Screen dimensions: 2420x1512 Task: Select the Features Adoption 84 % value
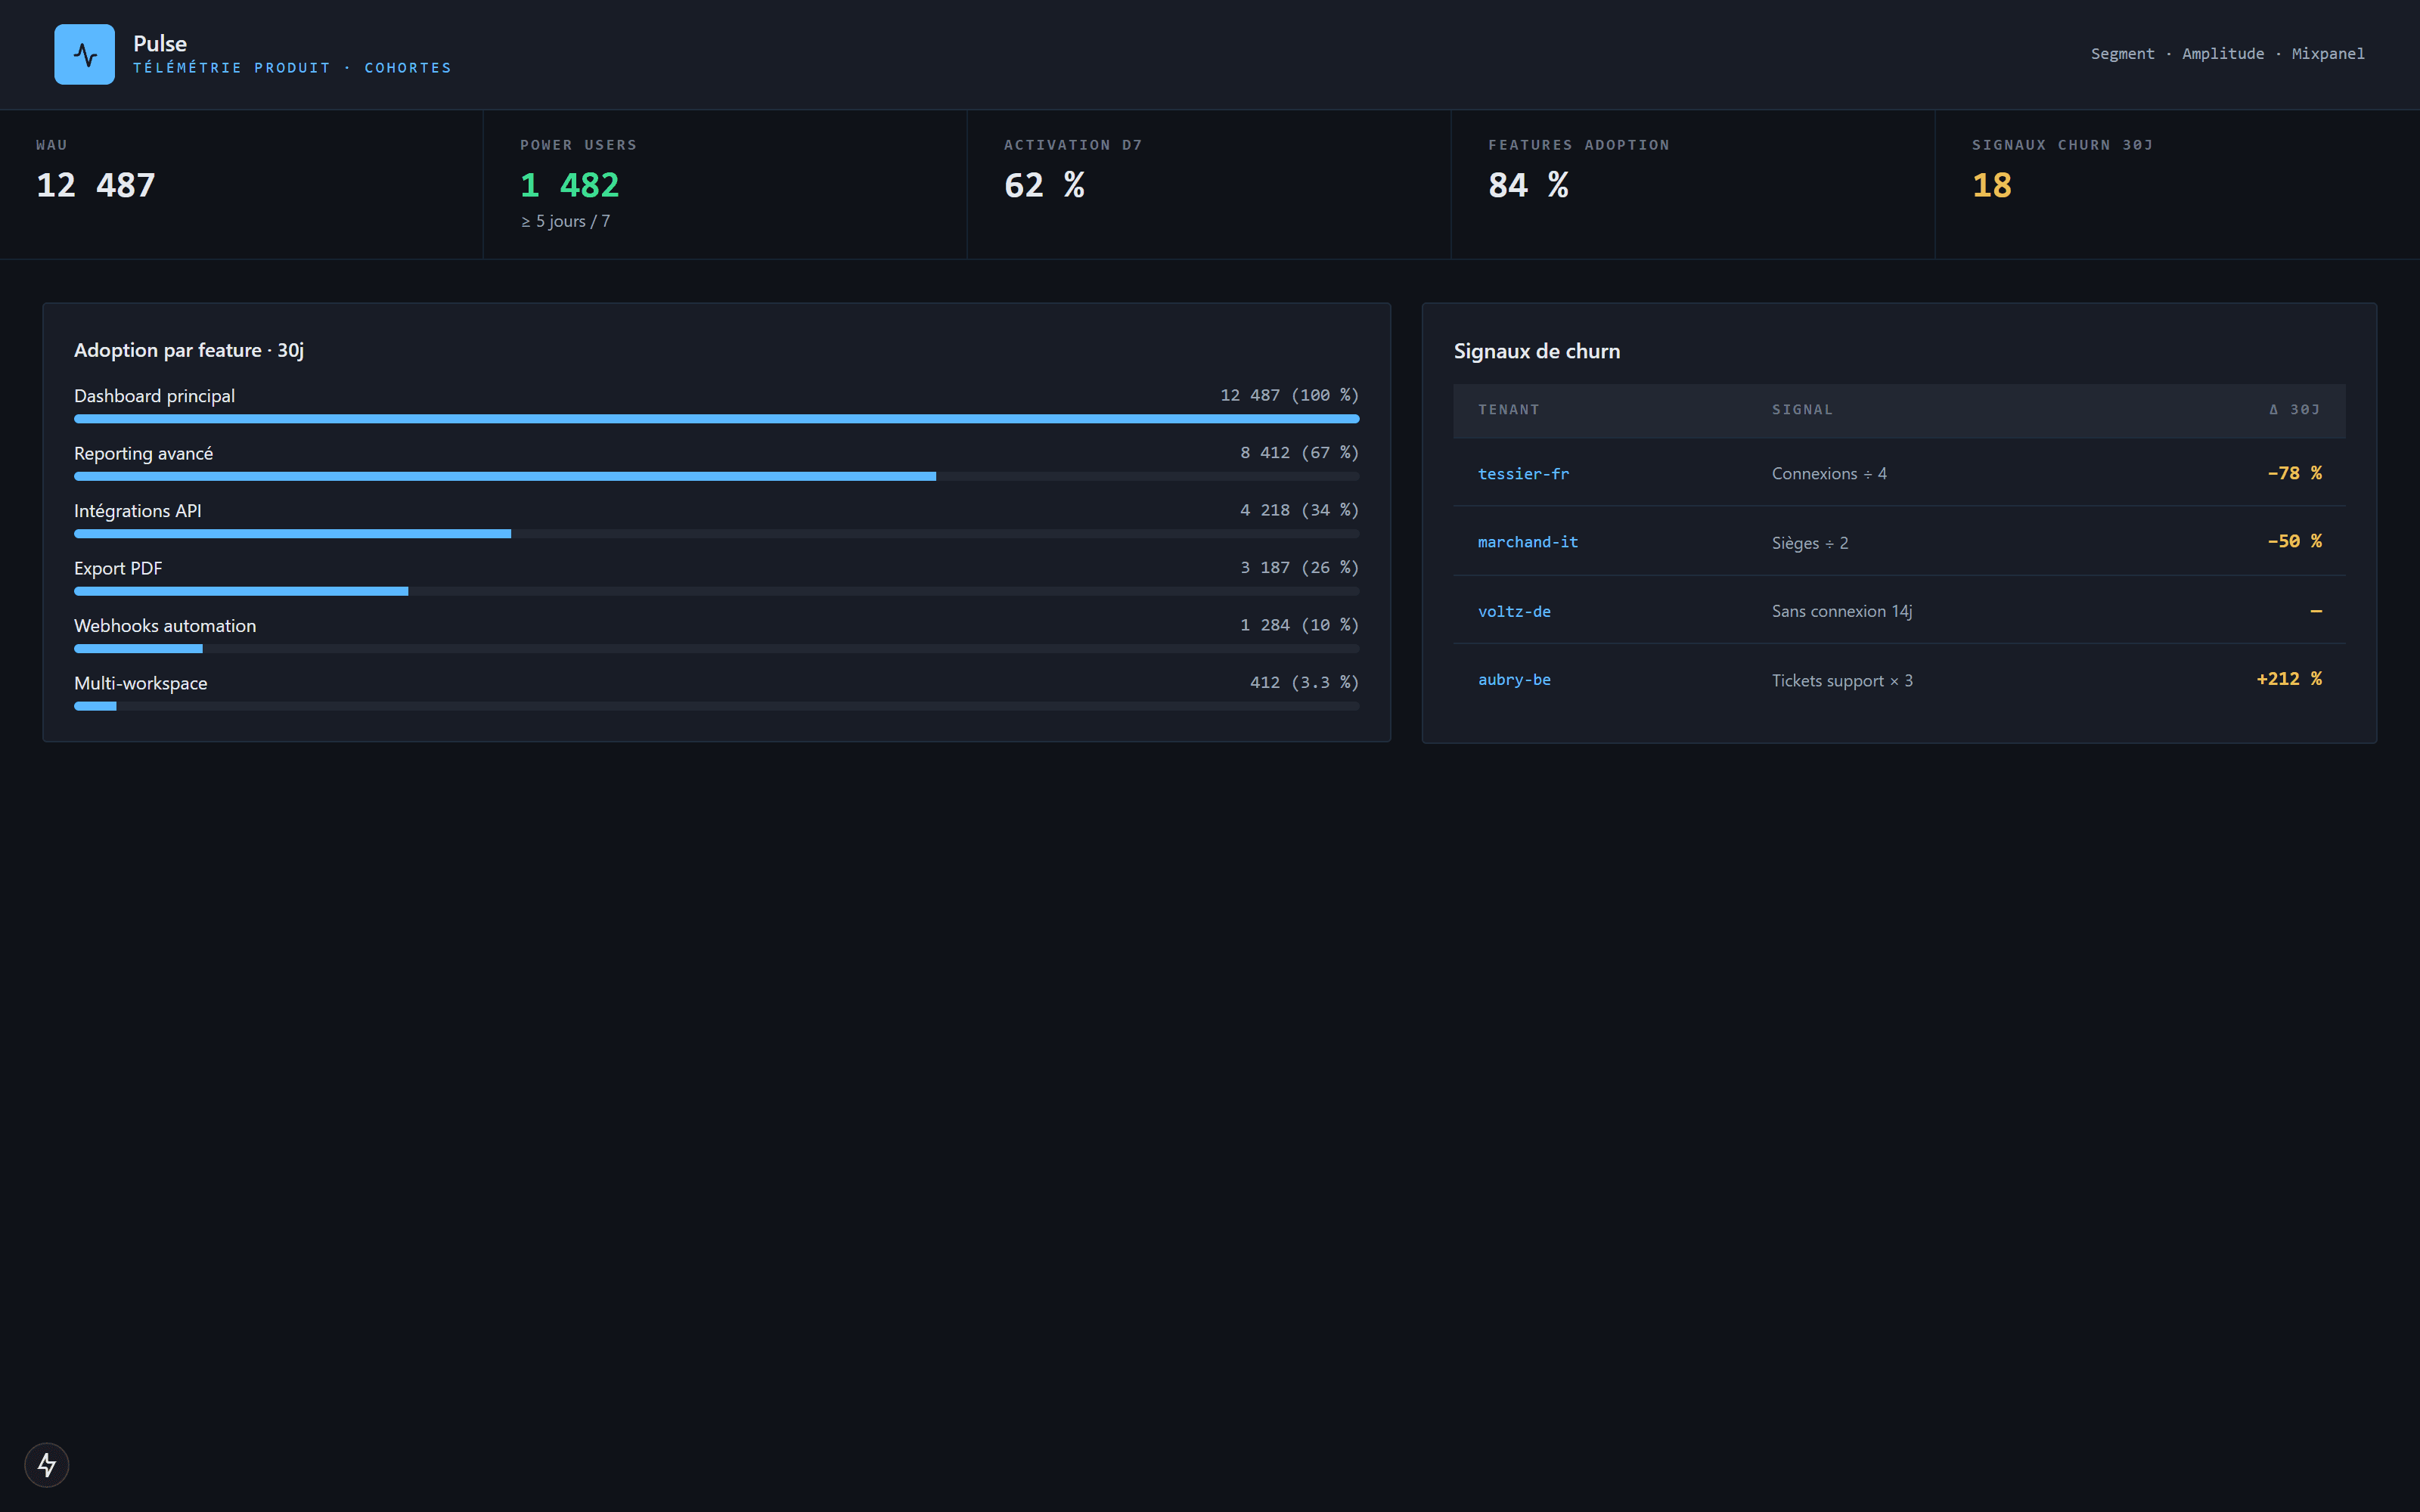(x=1528, y=185)
